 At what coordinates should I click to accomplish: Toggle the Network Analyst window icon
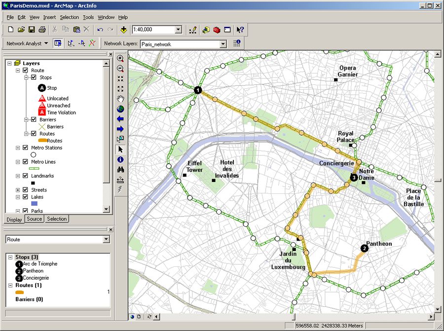(58, 43)
